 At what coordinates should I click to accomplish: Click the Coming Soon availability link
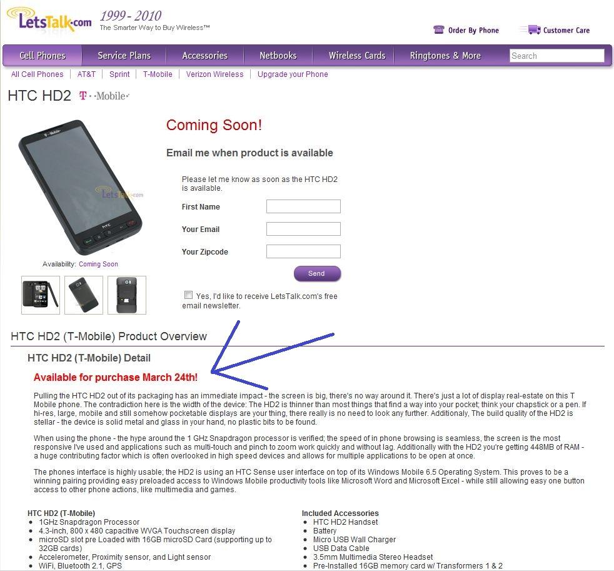(98, 264)
